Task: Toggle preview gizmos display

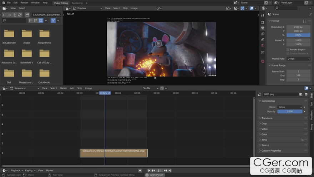Action: (242, 8)
